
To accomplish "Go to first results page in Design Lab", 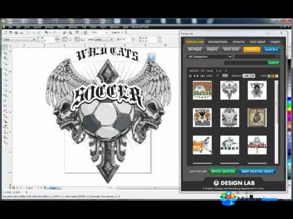I will [x=190, y=76].
